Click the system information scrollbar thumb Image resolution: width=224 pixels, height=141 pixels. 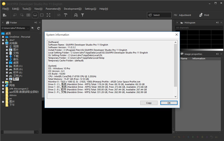click(175, 65)
